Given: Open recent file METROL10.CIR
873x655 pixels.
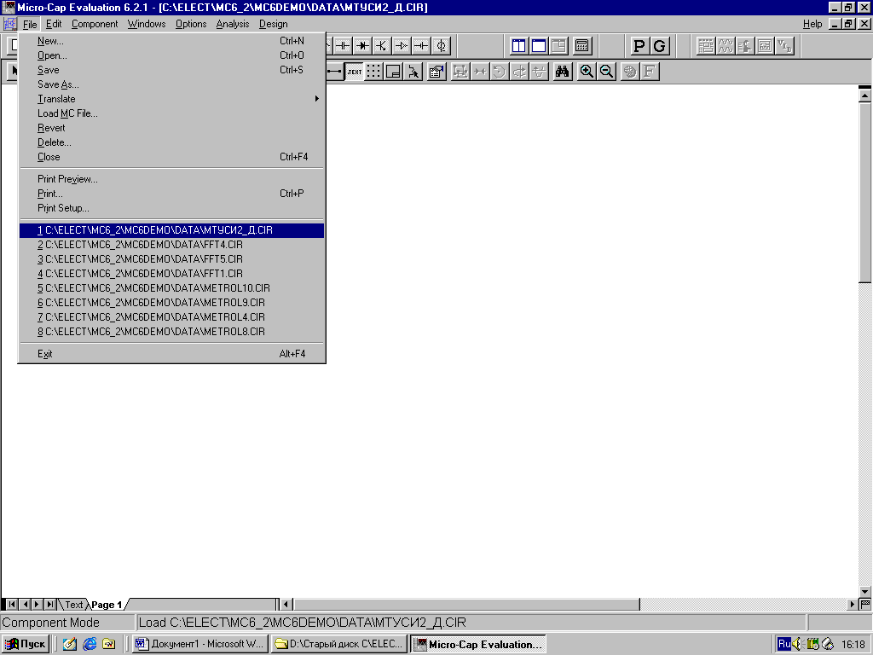Looking at the screenshot, I should pyautogui.click(x=171, y=288).
